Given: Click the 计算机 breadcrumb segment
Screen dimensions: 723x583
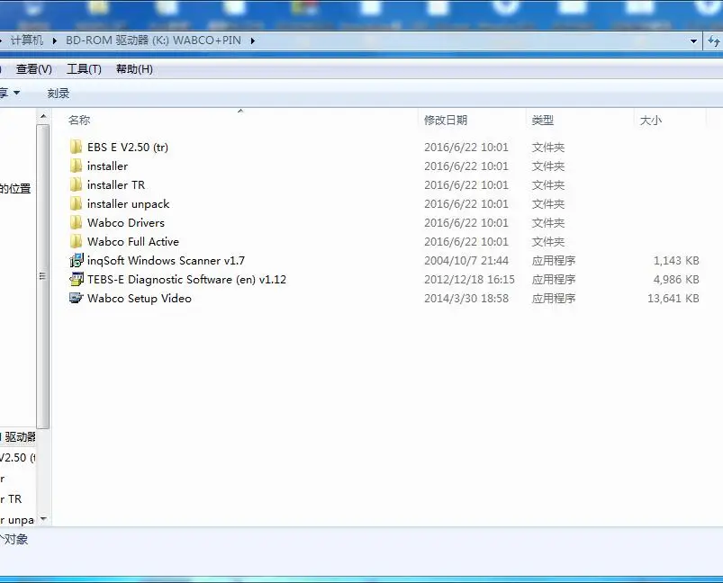Looking at the screenshot, I should (27, 40).
